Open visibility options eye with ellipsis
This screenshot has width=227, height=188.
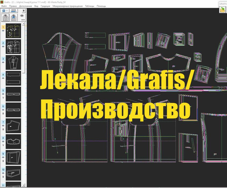(x=22, y=17)
